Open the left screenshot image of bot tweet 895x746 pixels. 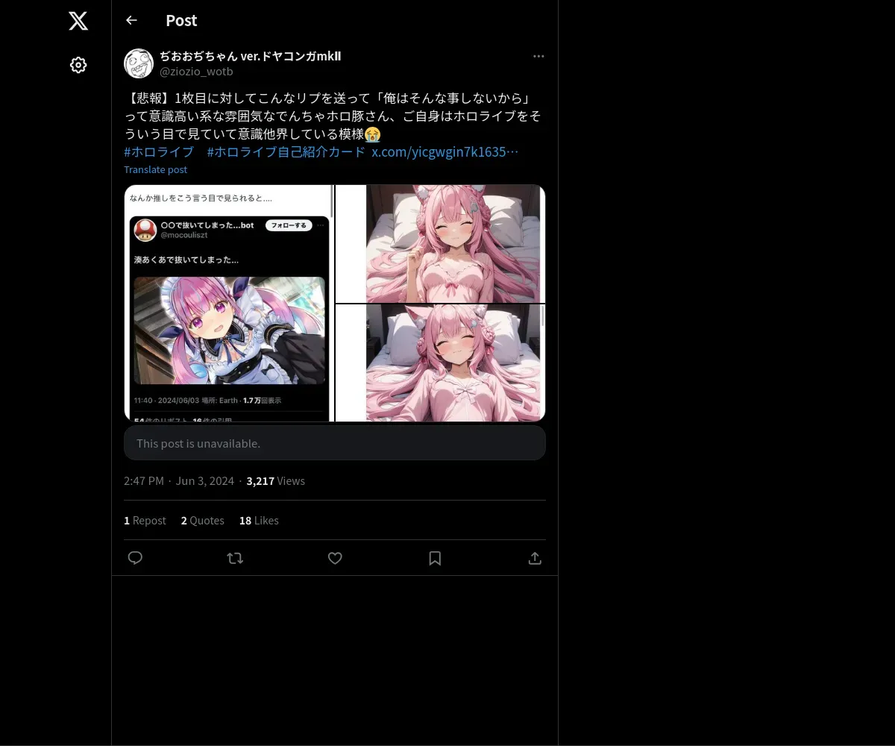point(229,303)
